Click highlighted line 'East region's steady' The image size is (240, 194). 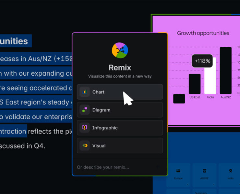coord(37,102)
